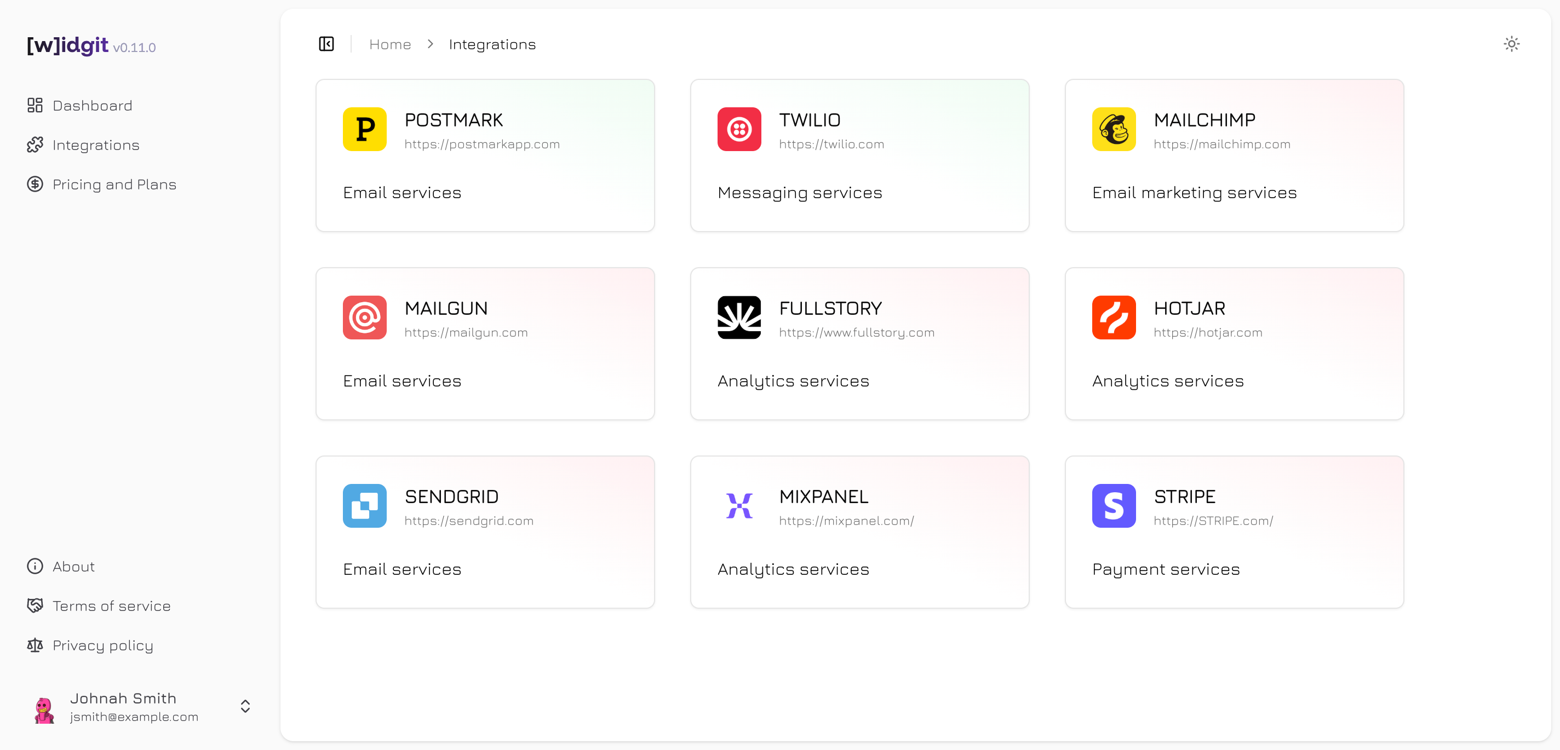
Task: Click jsmith@example.com email text
Action: (134, 717)
